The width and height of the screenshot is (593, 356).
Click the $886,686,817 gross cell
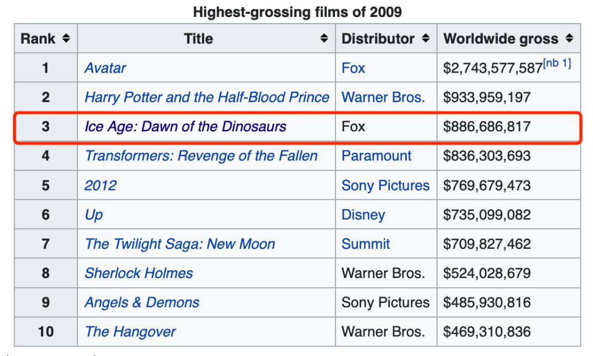pos(486,127)
